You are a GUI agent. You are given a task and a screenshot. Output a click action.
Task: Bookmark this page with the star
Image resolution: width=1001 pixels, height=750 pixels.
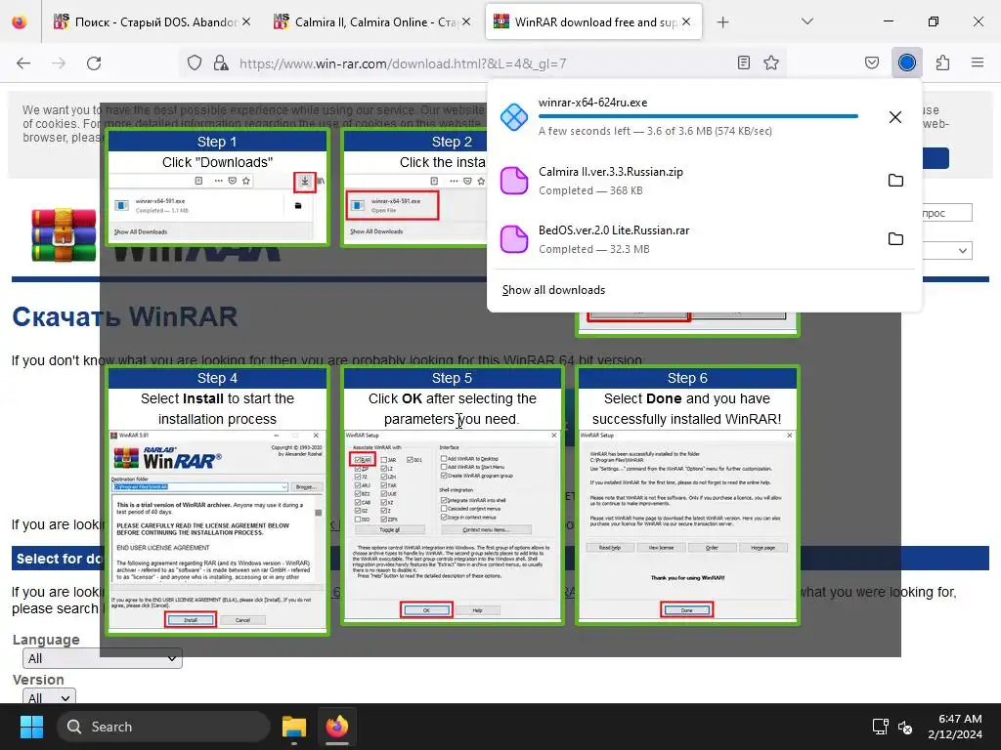pos(771,62)
